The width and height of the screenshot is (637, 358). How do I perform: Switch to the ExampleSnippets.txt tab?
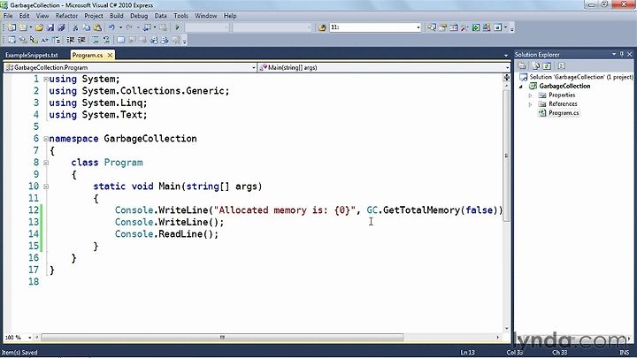pyautogui.click(x=32, y=55)
